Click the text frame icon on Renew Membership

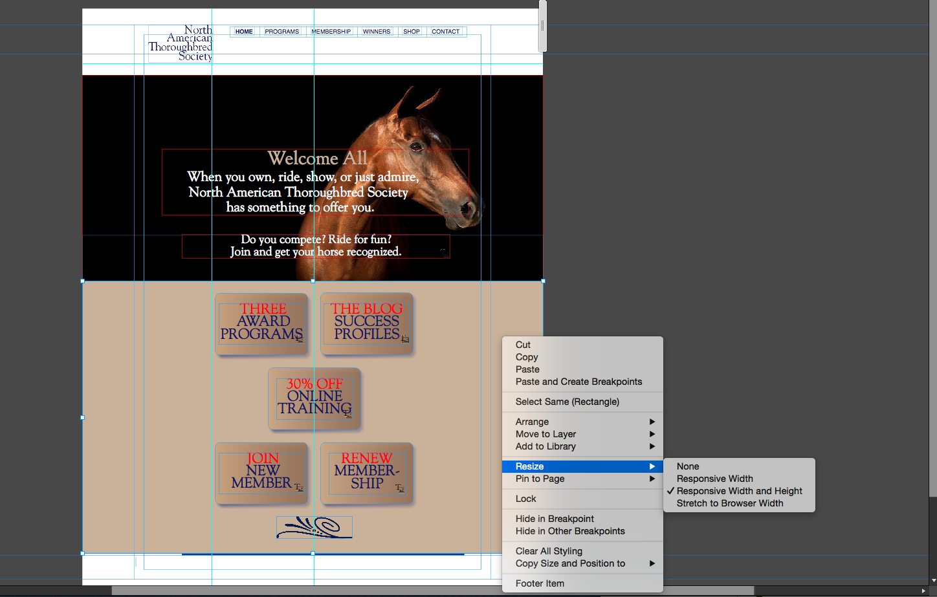coord(399,488)
